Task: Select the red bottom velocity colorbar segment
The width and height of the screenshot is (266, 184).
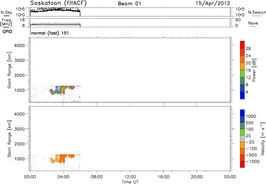Action: pos(242,164)
